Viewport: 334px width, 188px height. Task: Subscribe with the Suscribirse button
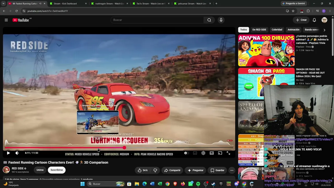pyautogui.click(x=57, y=170)
